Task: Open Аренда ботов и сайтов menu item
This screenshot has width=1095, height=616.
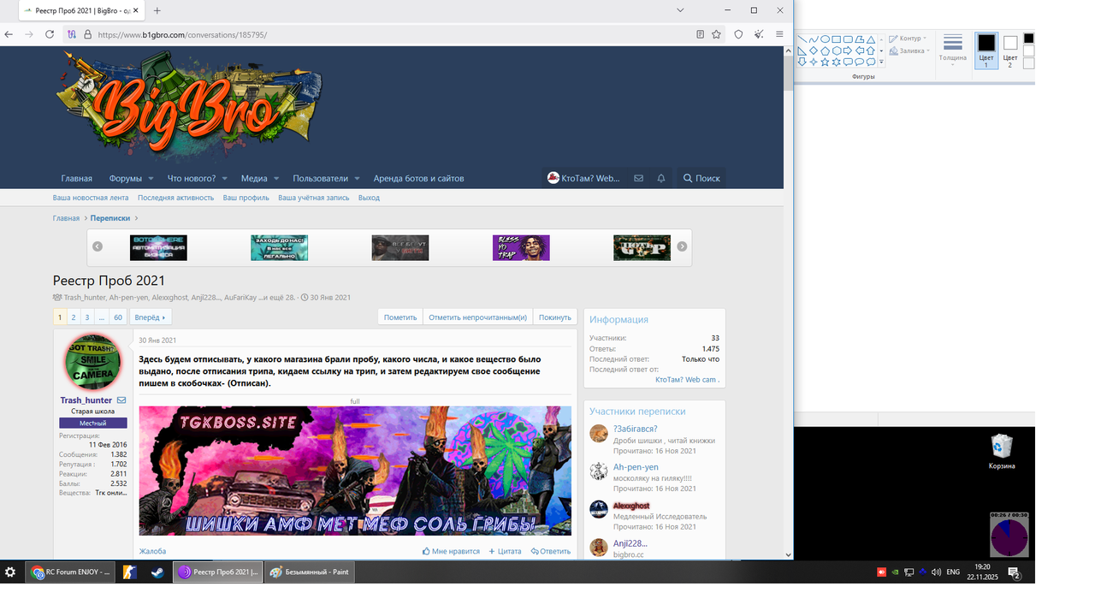Action: (x=418, y=178)
